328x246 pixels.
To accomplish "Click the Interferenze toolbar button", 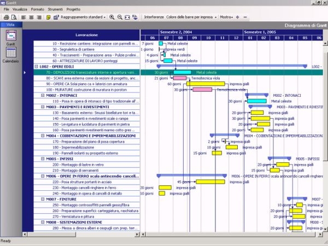I will pyautogui.click(x=154, y=17).
